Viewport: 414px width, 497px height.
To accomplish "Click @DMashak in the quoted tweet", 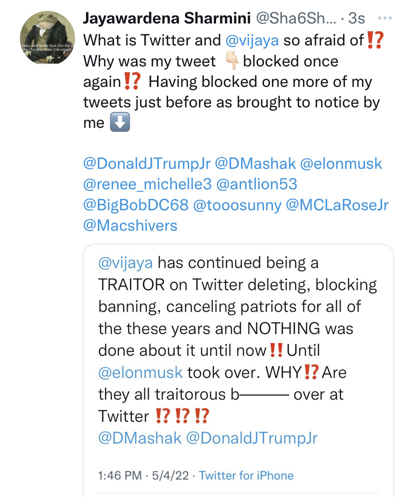I will tap(139, 438).
